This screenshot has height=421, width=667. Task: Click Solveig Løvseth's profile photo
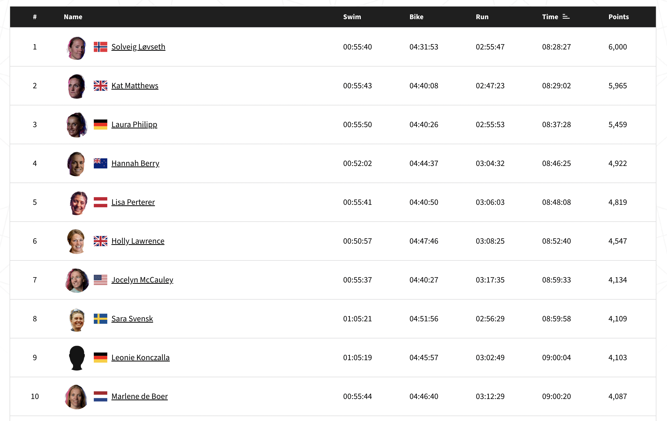click(x=77, y=48)
